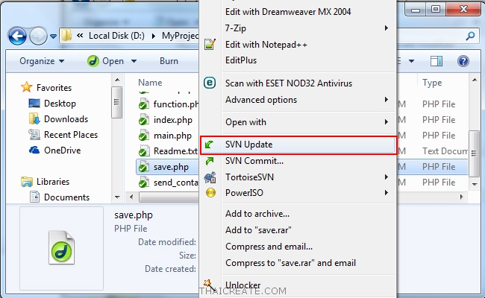Click the Libraries icon in navigation pane
This screenshot has height=298, width=485.
(x=27, y=182)
